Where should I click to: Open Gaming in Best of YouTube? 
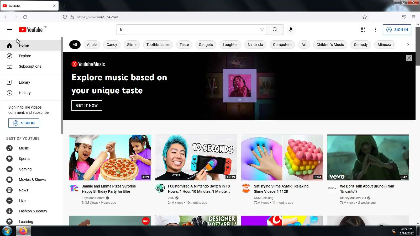point(30,169)
